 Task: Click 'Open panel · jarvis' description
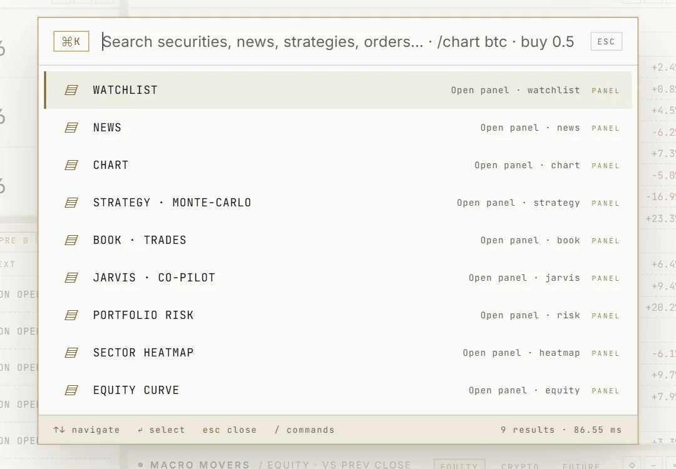point(525,278)
